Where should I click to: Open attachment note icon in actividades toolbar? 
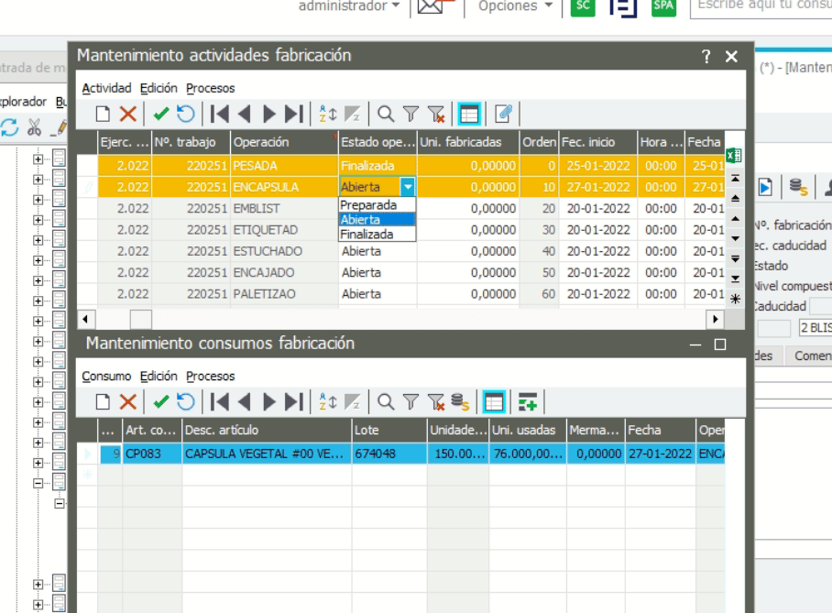point(503,115)
